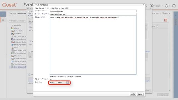
Task: Click the red-bordered icon in background panel
Action: tap(165, 20)
